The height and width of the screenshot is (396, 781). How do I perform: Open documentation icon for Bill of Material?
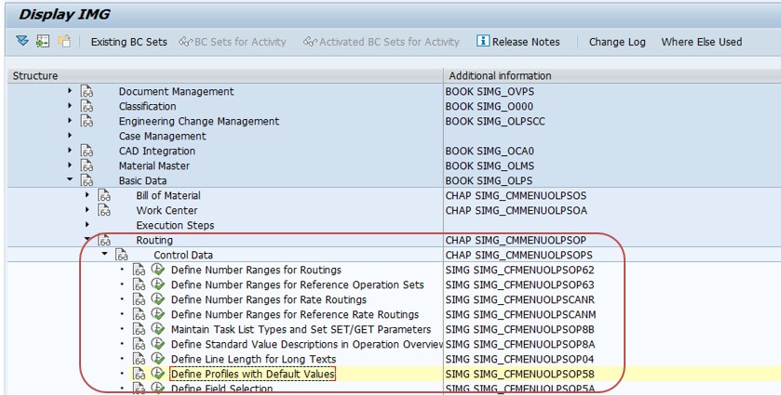[104, 196]
